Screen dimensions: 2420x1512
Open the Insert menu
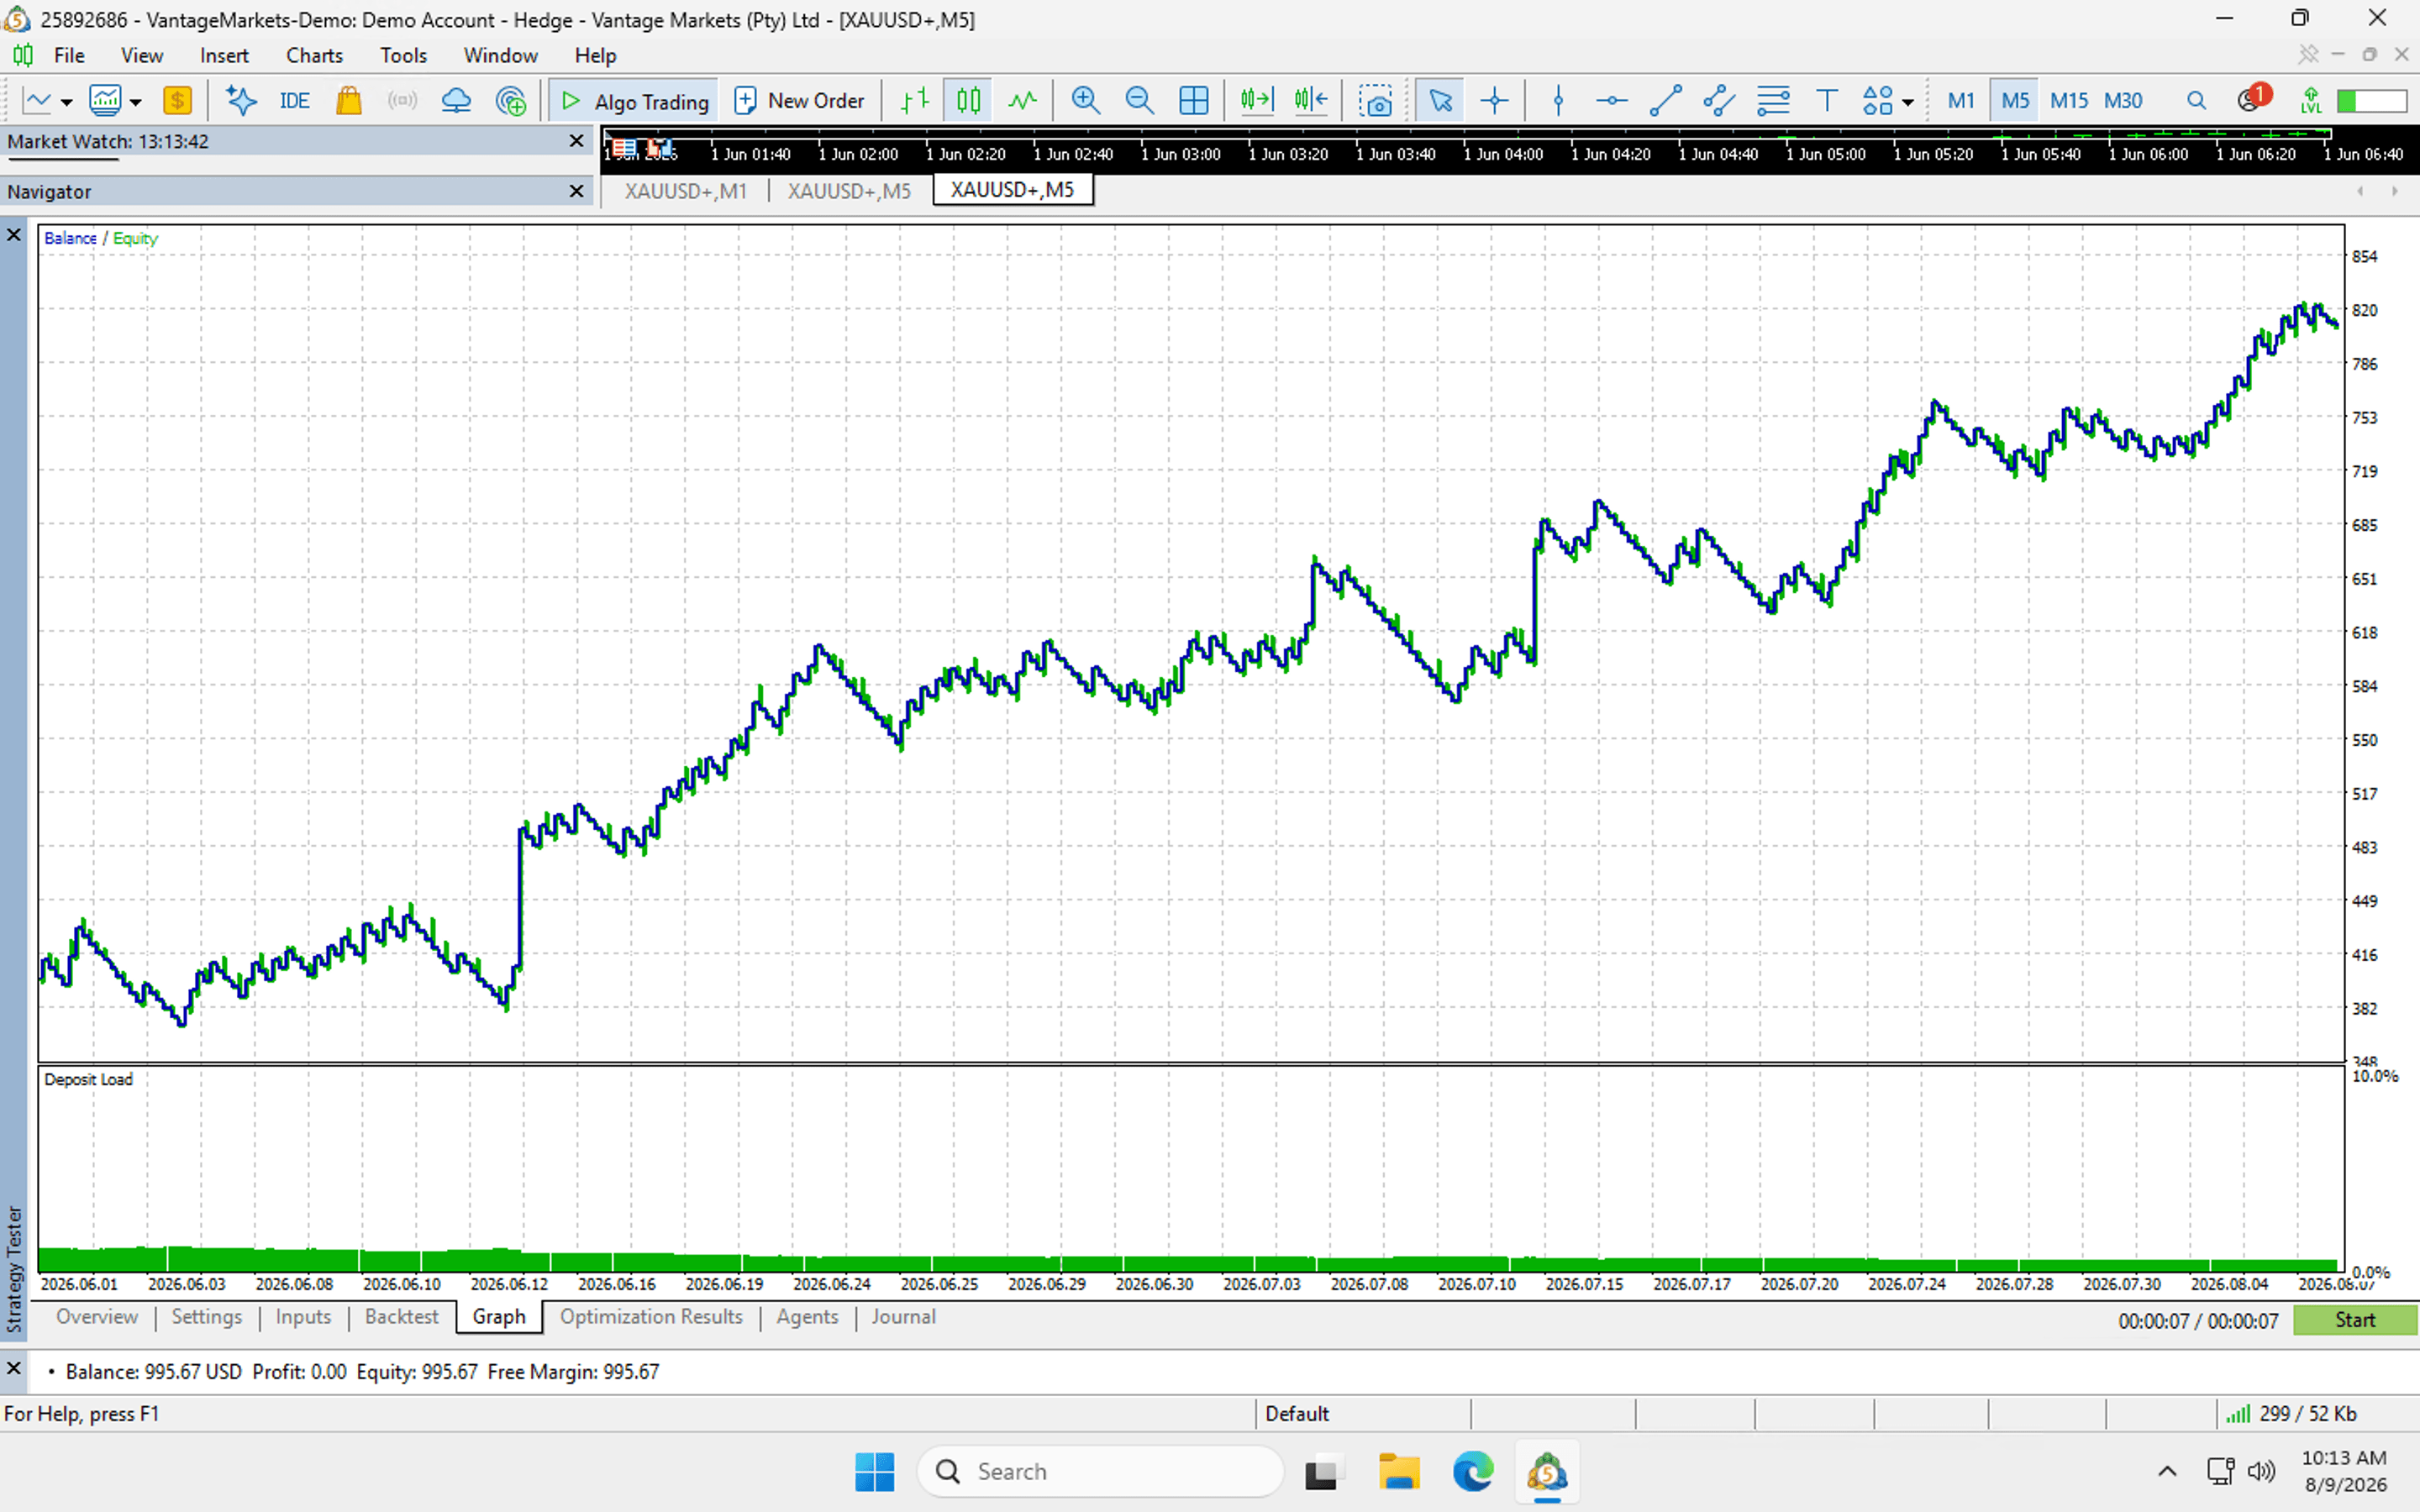tap(224, 56)
